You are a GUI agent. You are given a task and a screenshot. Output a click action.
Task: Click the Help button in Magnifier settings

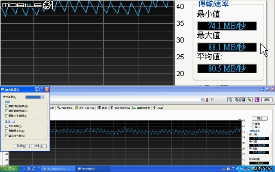click(x=21, y=146)
